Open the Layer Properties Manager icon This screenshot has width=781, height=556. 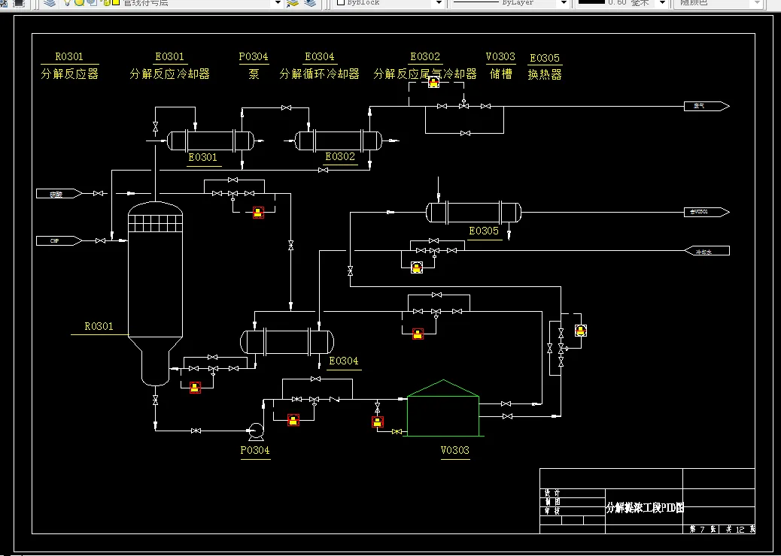(x=49, y=3)
